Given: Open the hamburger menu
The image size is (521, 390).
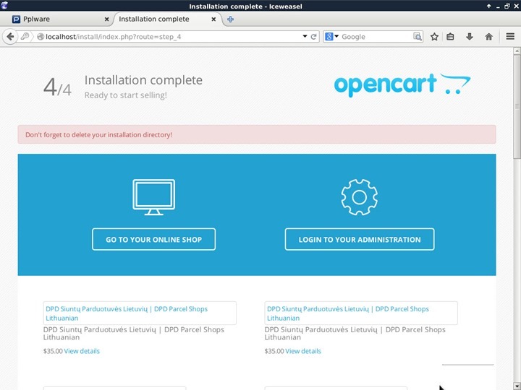Looking at the screenshot, I should pos(510,37).
